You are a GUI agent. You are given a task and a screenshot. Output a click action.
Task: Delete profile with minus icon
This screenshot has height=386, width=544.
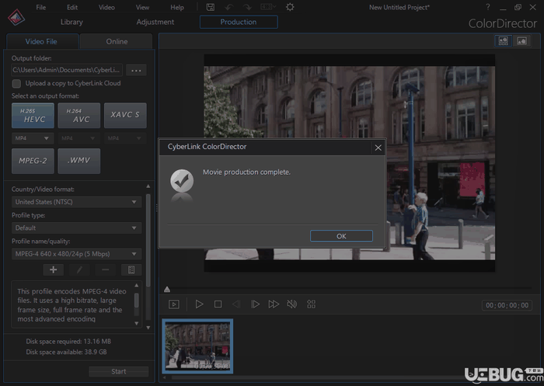[106, 270]
